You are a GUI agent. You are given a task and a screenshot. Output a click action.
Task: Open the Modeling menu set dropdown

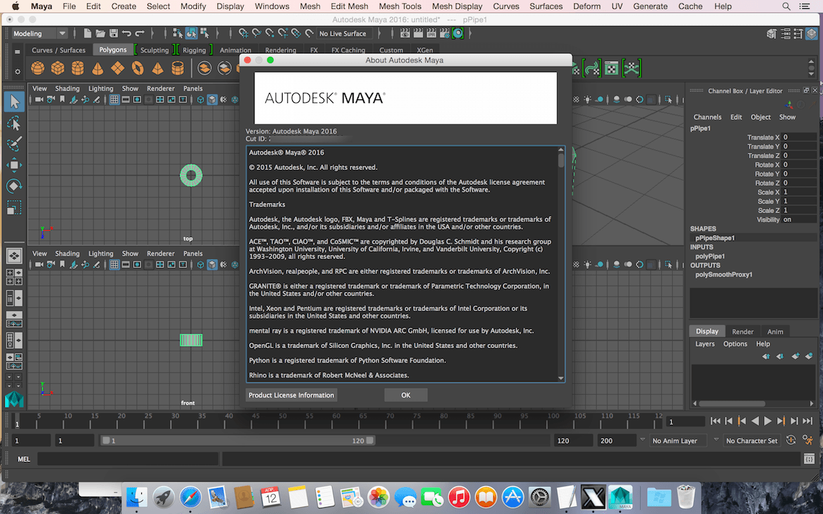39,33
